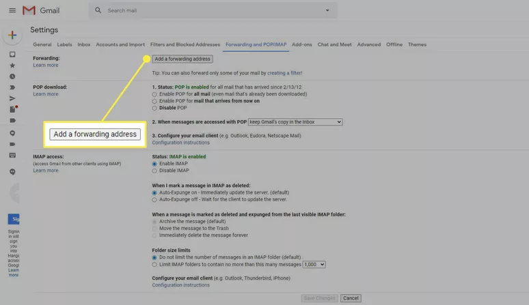Select Disable POP radio button
Screen dimensions: 529x305
click(x=154, y=108)
